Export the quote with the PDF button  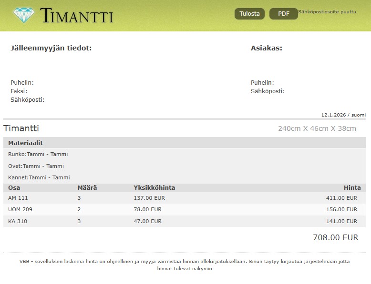pos(283,14)
